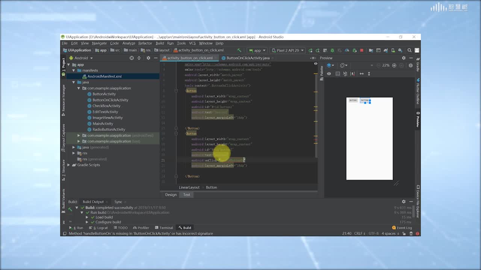Open the Navigate menu
Viewport: 481px width, 270px height.
point(99,43)
